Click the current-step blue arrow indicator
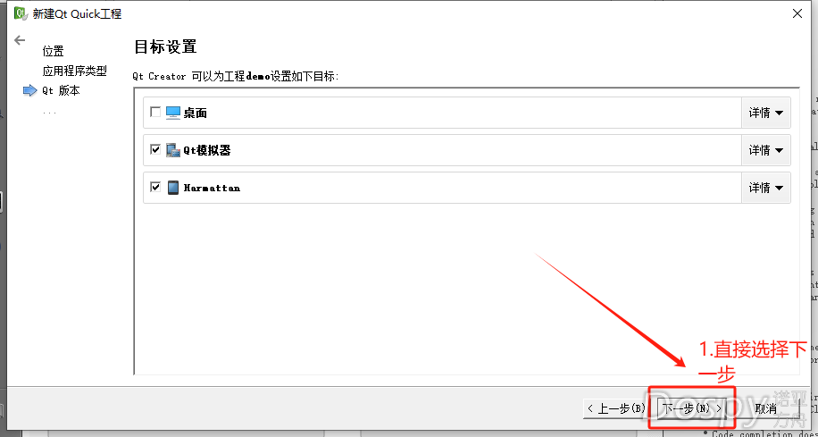 (30, 91)
